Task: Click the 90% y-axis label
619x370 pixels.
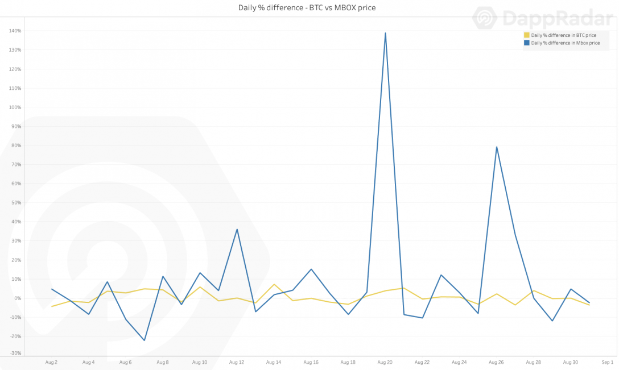Action: coord(16,127)
